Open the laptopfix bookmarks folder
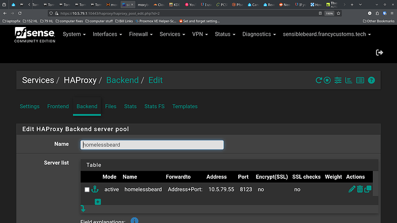397x223 pixels. [x=12, y=21]
